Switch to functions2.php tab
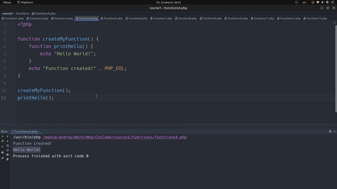The width and height of the screenshot is (337, 189). point(37,18)
